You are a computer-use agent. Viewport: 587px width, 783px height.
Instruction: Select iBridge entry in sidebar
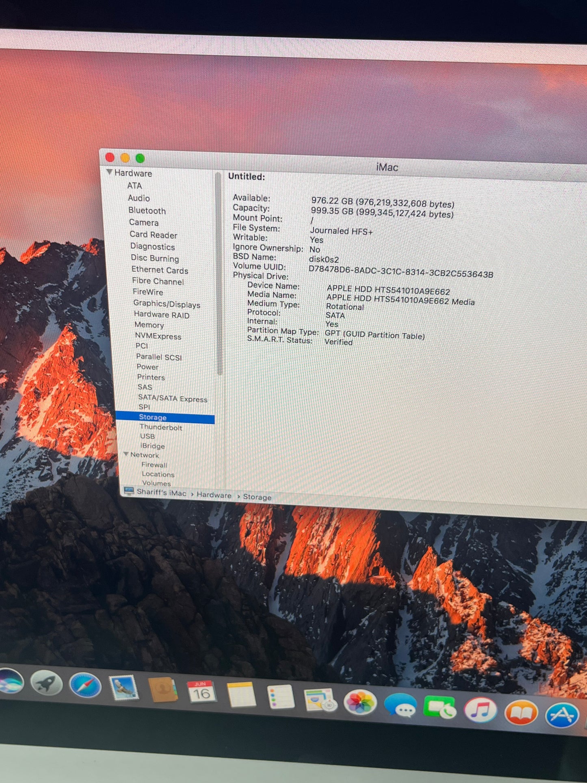[x=153, y=446]
